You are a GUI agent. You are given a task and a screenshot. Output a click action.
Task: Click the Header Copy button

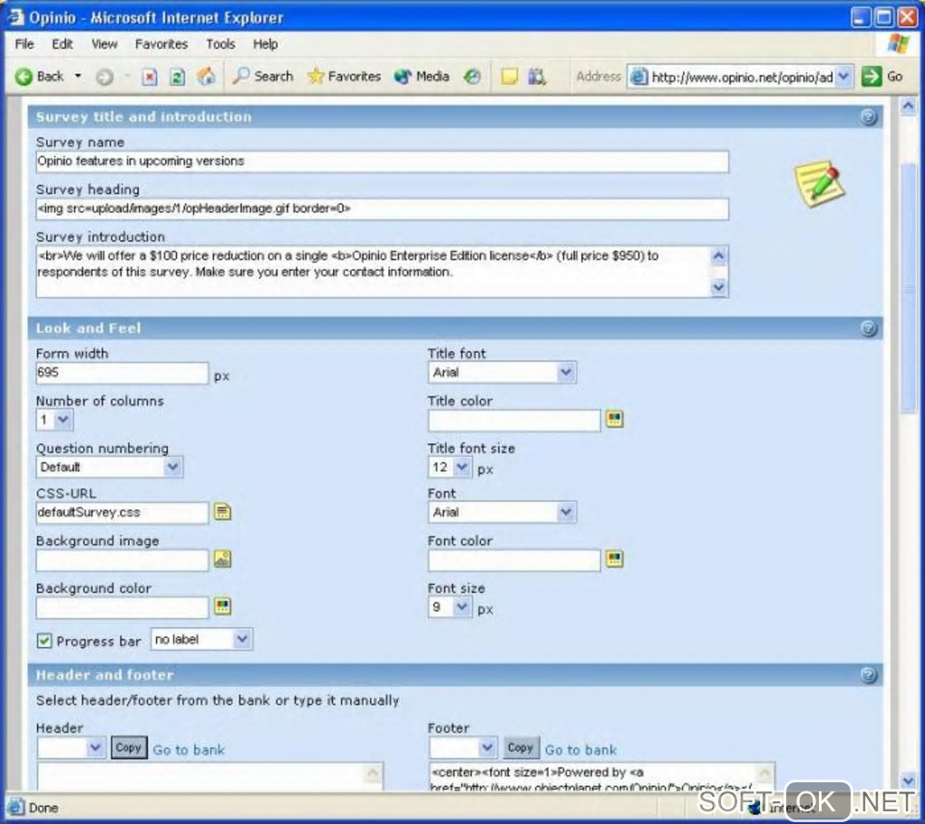tap(129, 748)
